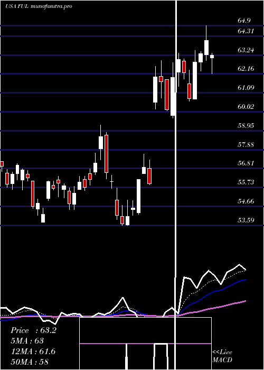Click the 64.31 price level label
This screenshot has height=370, width=264.
[246, 31]
